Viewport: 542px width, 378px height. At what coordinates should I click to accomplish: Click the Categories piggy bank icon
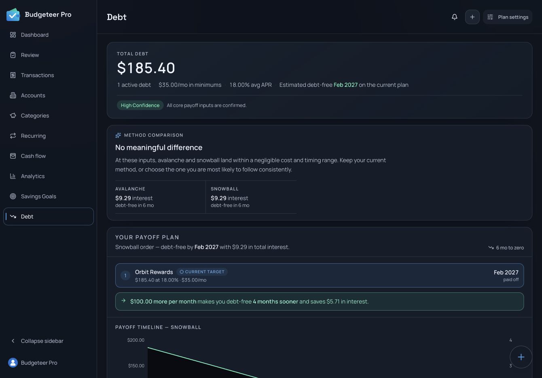coord(13,115)
